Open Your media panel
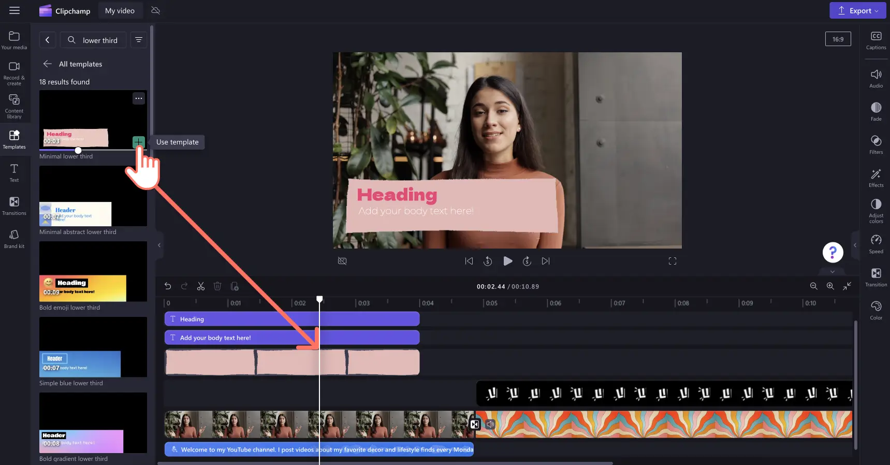890x465 pixels. pyautogui.click(x=14, y=40)
